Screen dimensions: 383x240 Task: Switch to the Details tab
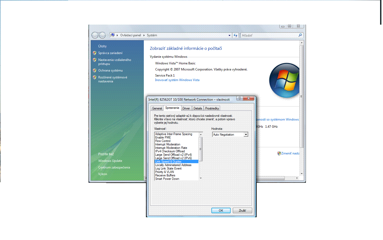198,108
